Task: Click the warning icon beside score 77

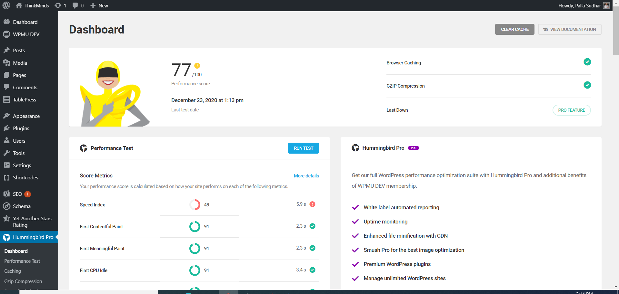Action: tap(197, 66)
